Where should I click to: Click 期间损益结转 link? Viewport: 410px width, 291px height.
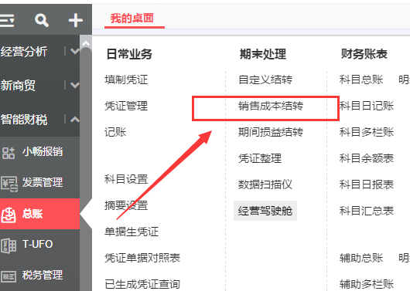pos(271,132)
